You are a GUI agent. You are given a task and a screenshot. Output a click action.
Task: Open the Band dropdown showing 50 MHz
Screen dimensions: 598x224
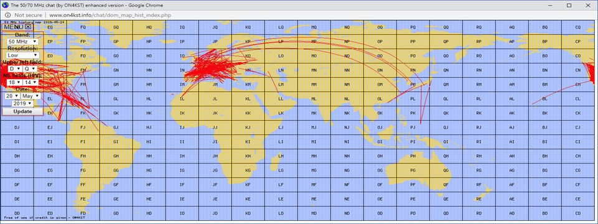pos(22,41)
